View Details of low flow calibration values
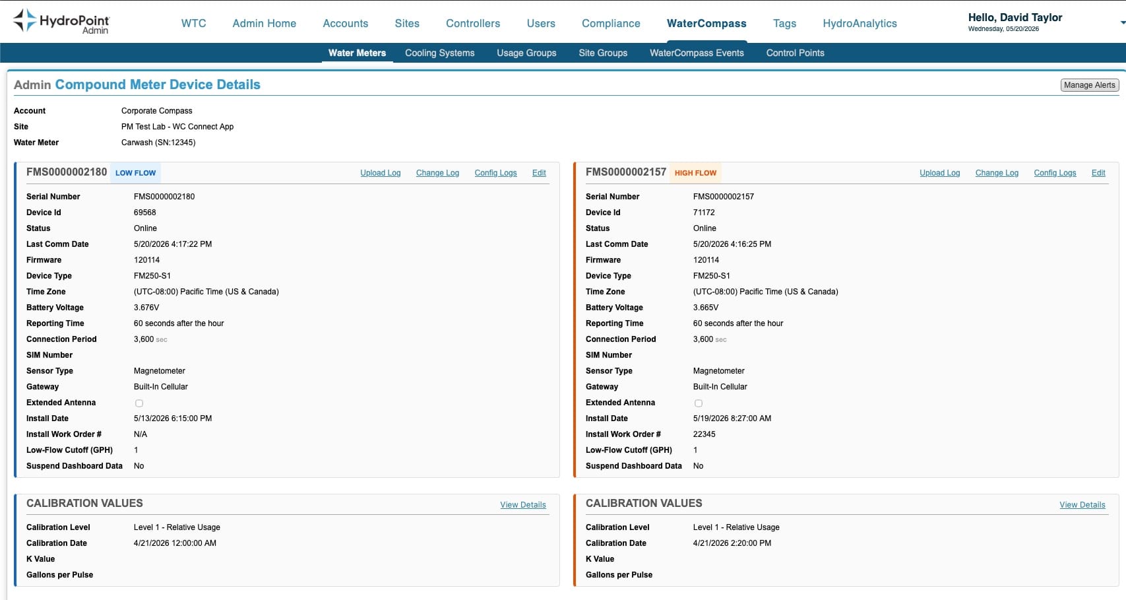 (523, 505)
